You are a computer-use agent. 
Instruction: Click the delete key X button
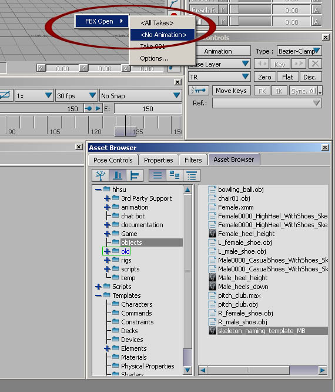click(x=315, y=64)
